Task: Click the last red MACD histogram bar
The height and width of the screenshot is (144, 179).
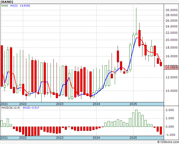Action: 161,131
